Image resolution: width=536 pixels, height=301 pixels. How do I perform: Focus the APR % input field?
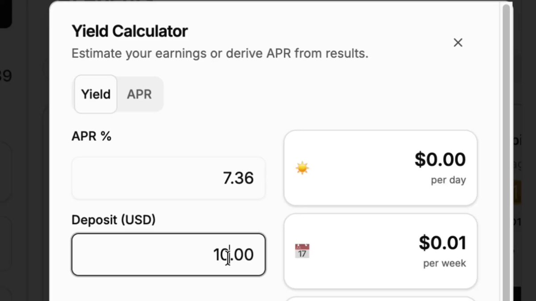168,178
